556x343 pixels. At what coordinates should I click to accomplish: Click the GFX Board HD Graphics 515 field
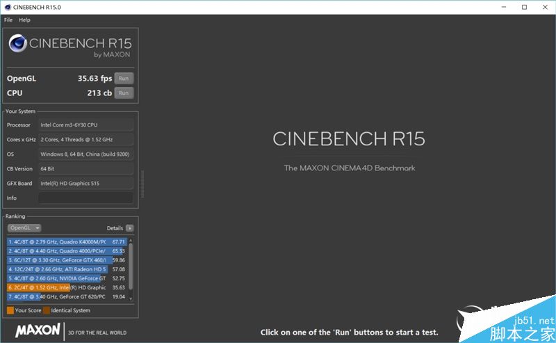[x=85, y=184]
